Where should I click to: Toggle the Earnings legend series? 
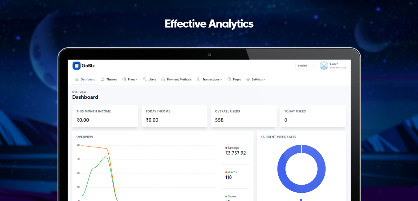pos(233,148)
